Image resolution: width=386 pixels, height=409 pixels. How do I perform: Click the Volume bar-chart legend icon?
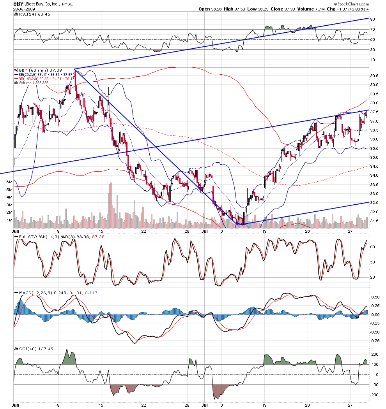(x=16, y=83)
